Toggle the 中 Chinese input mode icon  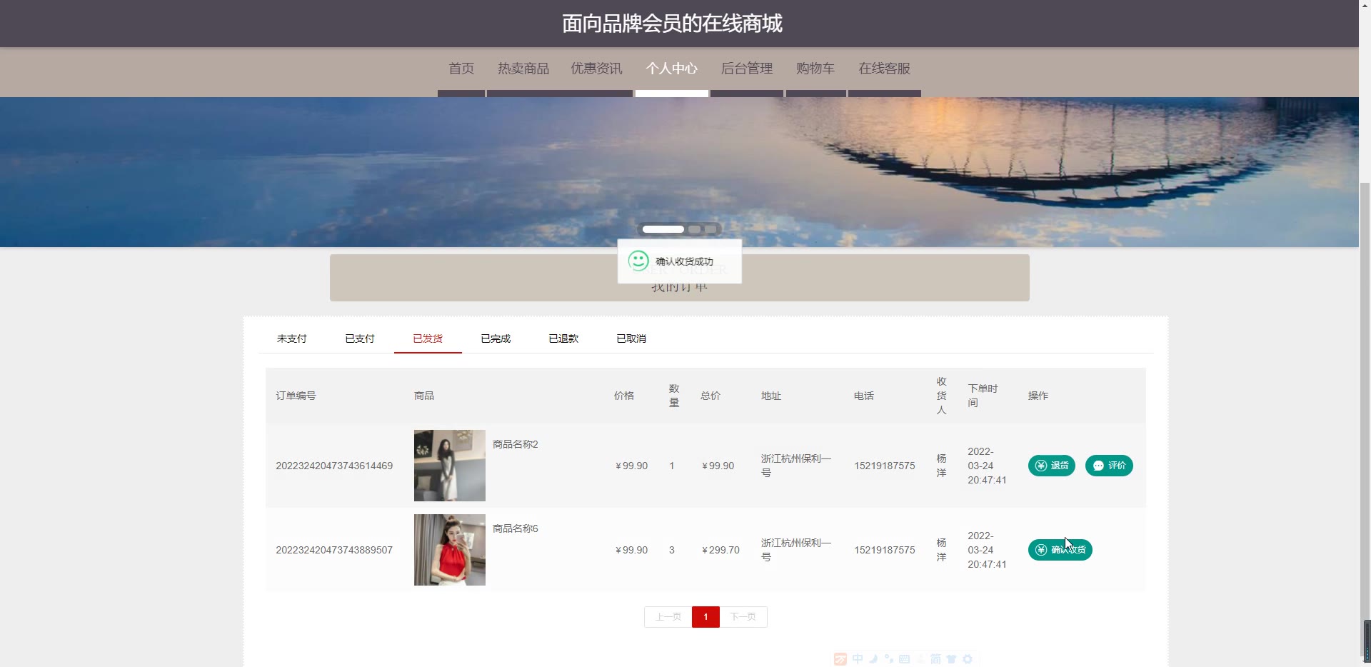858,658
